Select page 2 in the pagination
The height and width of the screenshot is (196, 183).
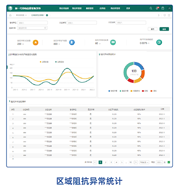pos(106,162)
